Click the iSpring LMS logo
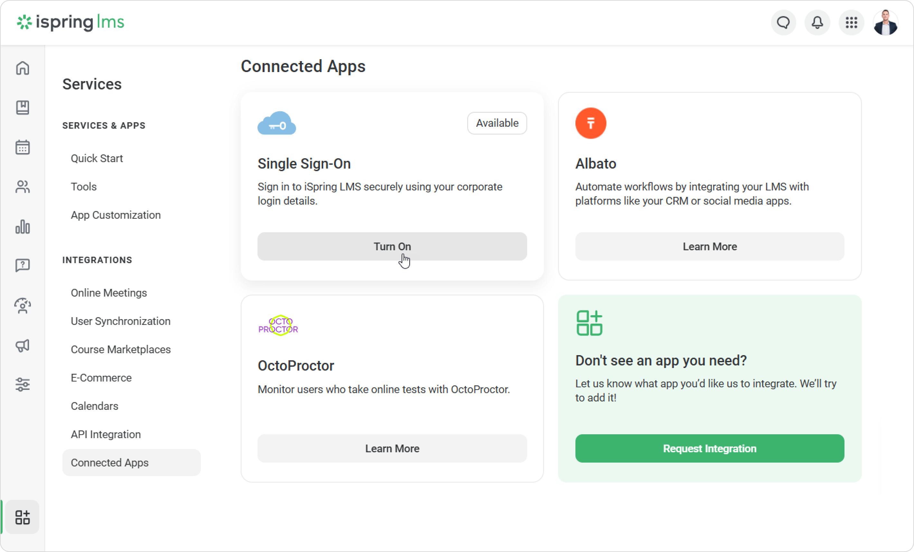This screenshot has height=552, width=914. 71,22
